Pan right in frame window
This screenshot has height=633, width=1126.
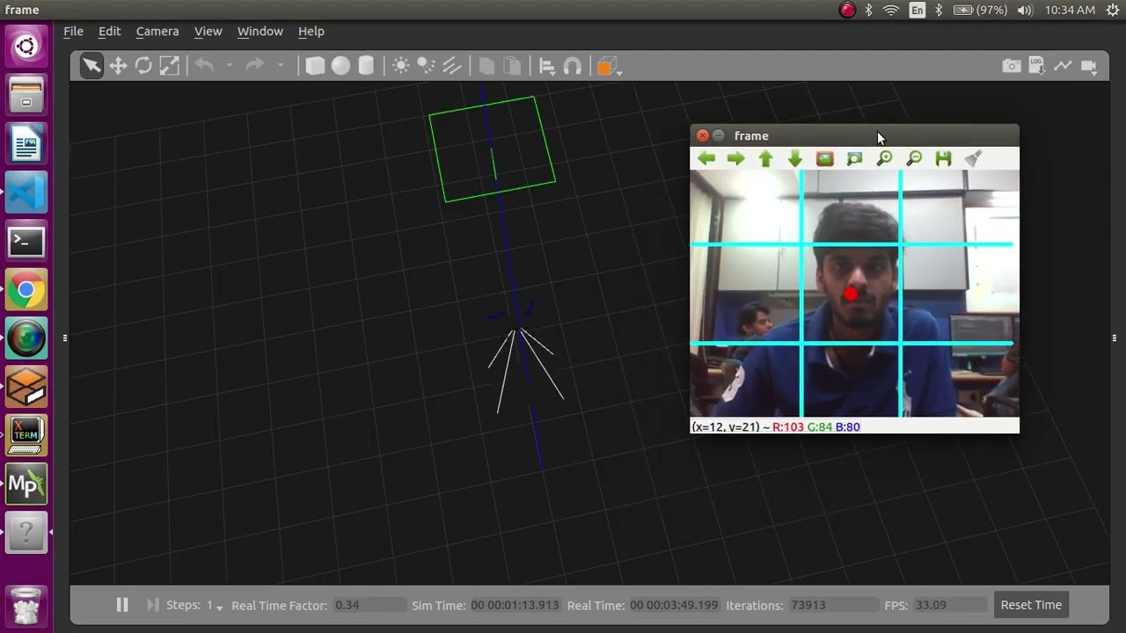click(x=735, y=158)
